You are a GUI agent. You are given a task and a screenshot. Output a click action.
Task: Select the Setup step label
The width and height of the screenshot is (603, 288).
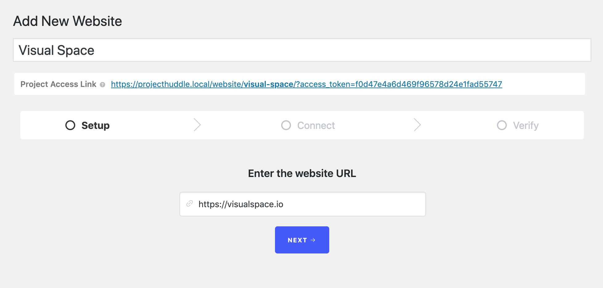click(96, 125)
